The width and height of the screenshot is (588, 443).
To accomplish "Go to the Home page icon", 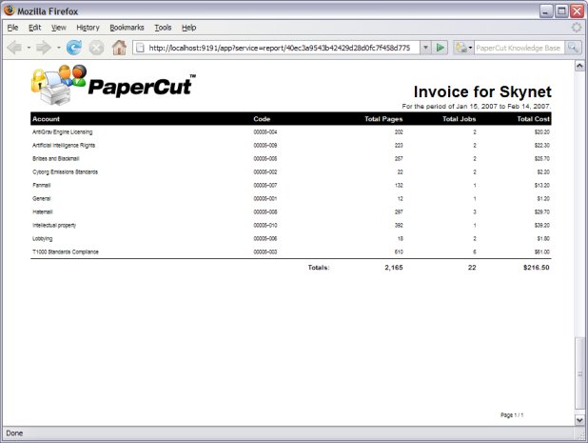I will tap(119, 48).
